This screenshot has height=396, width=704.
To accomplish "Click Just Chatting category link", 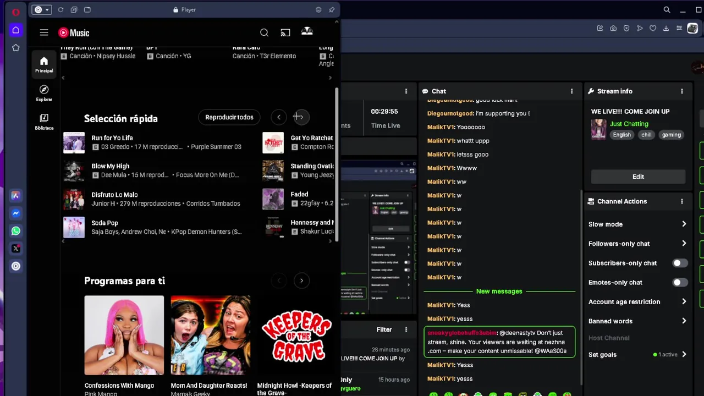I will (x=629, y=124).
